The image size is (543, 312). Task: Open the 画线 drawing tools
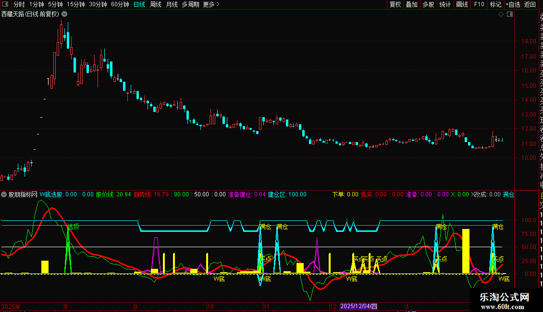click(x=462, y=5)
